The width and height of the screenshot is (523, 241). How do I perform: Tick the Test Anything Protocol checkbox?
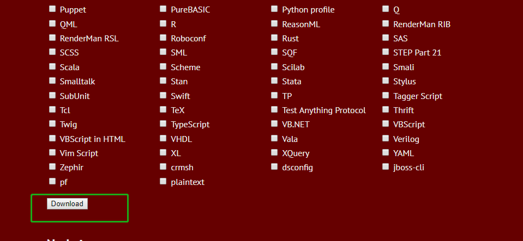click(x=274, y=109)
